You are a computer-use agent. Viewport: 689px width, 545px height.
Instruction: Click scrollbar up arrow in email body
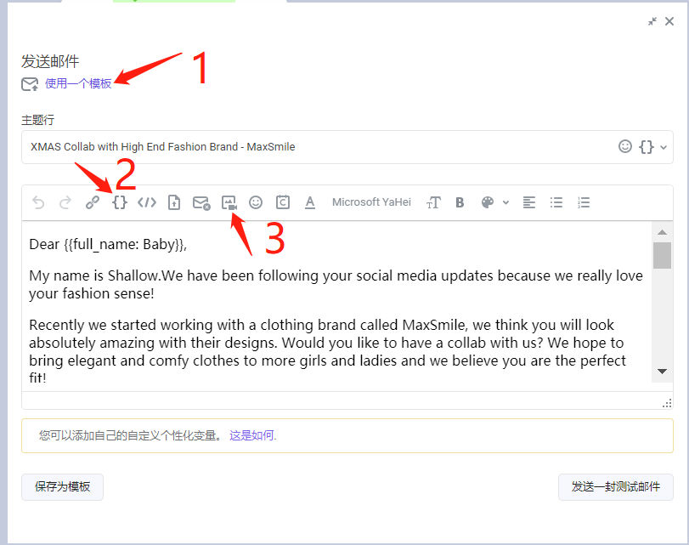click(662, 232)
